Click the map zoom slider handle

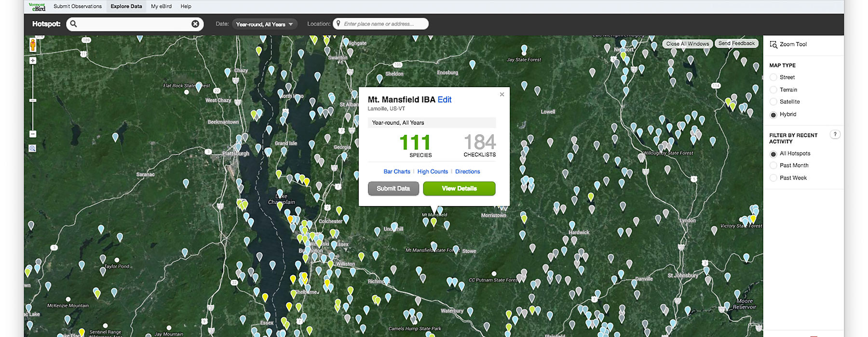click(33, 101)
